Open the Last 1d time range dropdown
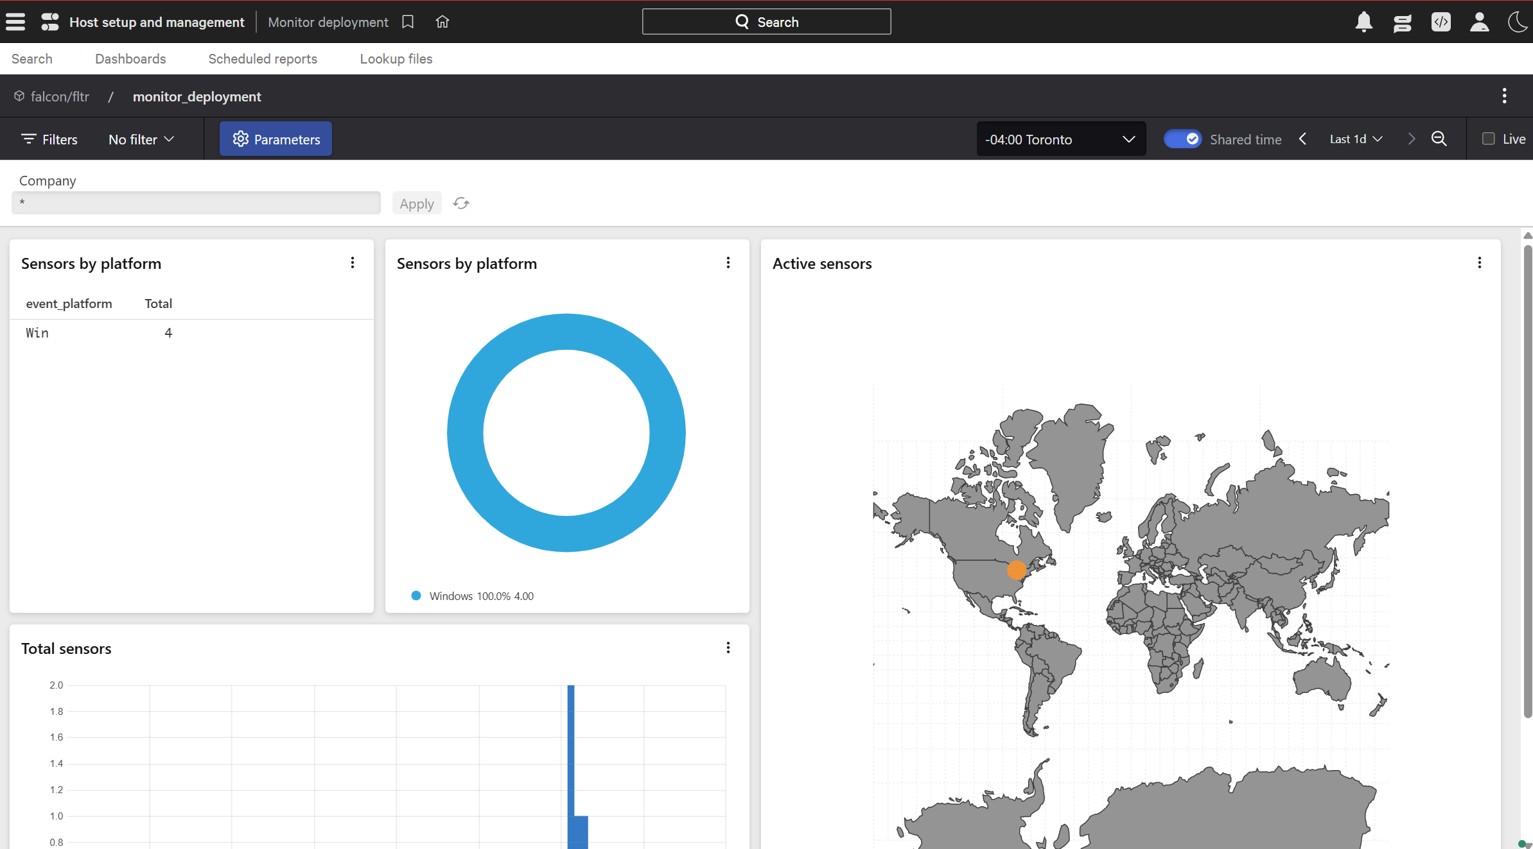This screenshot has width=1533, height=849. click(x=1356, y=139)
